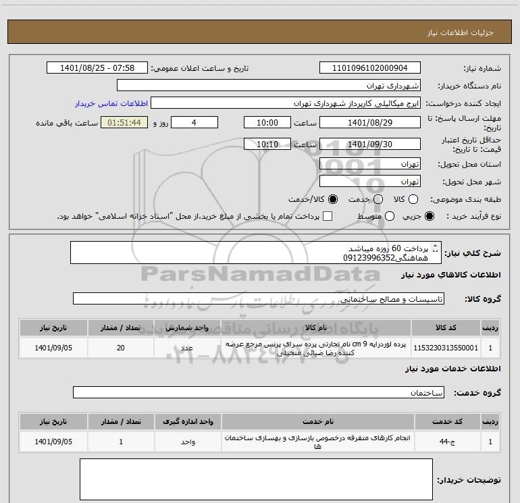The width and height of the screenshot is (520, 503).
Task: Click the goods unit cell عدد
Action: tap(187, 348)
